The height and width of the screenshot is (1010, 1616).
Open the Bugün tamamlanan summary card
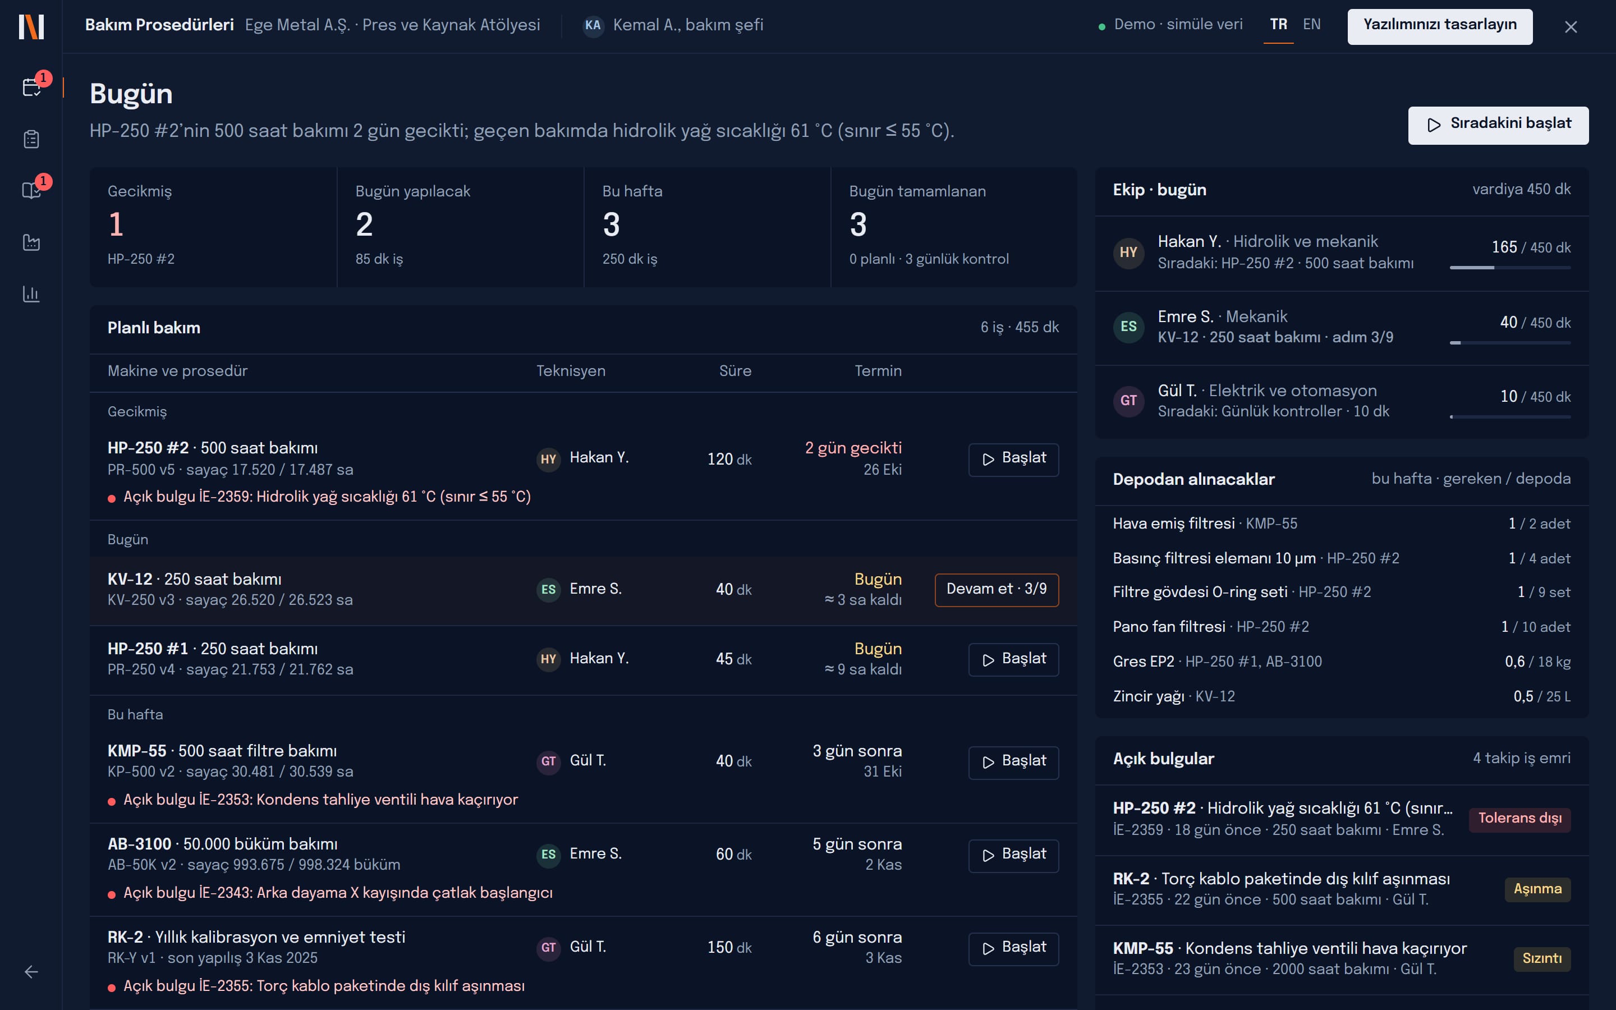click(954, 227)
